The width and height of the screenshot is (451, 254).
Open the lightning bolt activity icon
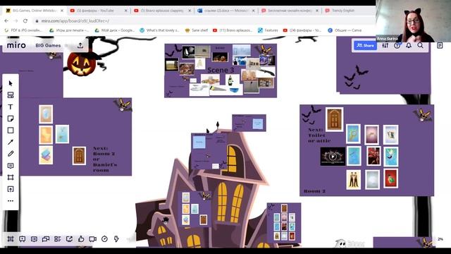[116, 238]
